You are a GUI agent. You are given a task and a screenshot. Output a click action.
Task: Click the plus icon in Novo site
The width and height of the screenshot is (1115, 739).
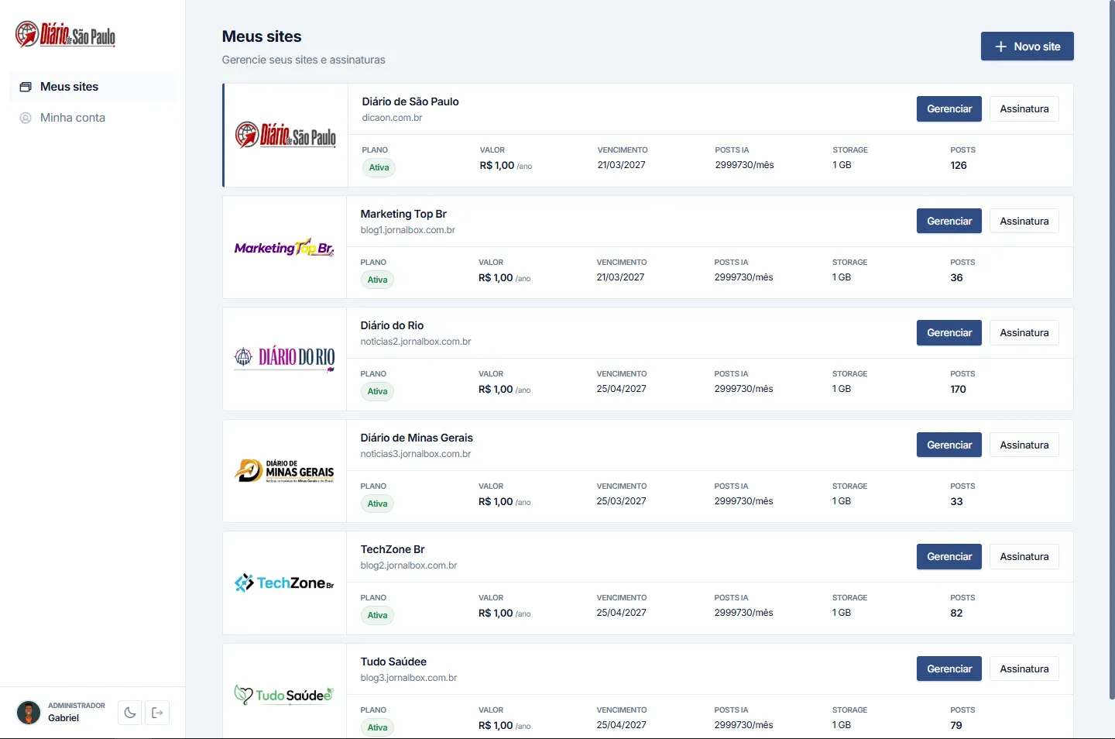pyautogui.click(x=1000, y=46)
